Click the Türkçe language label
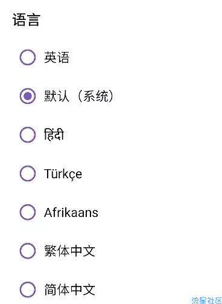This screenshot has height=304, width=222. pyautogui.click(x=63, y=173)
